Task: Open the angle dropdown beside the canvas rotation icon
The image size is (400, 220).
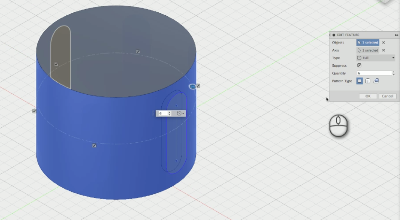Action: point(183,113)
